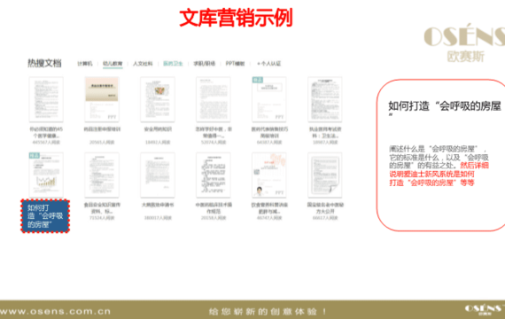Switch to the 幼儿教育 tab
Screen dimensions: 505x319
click(113, 64)
